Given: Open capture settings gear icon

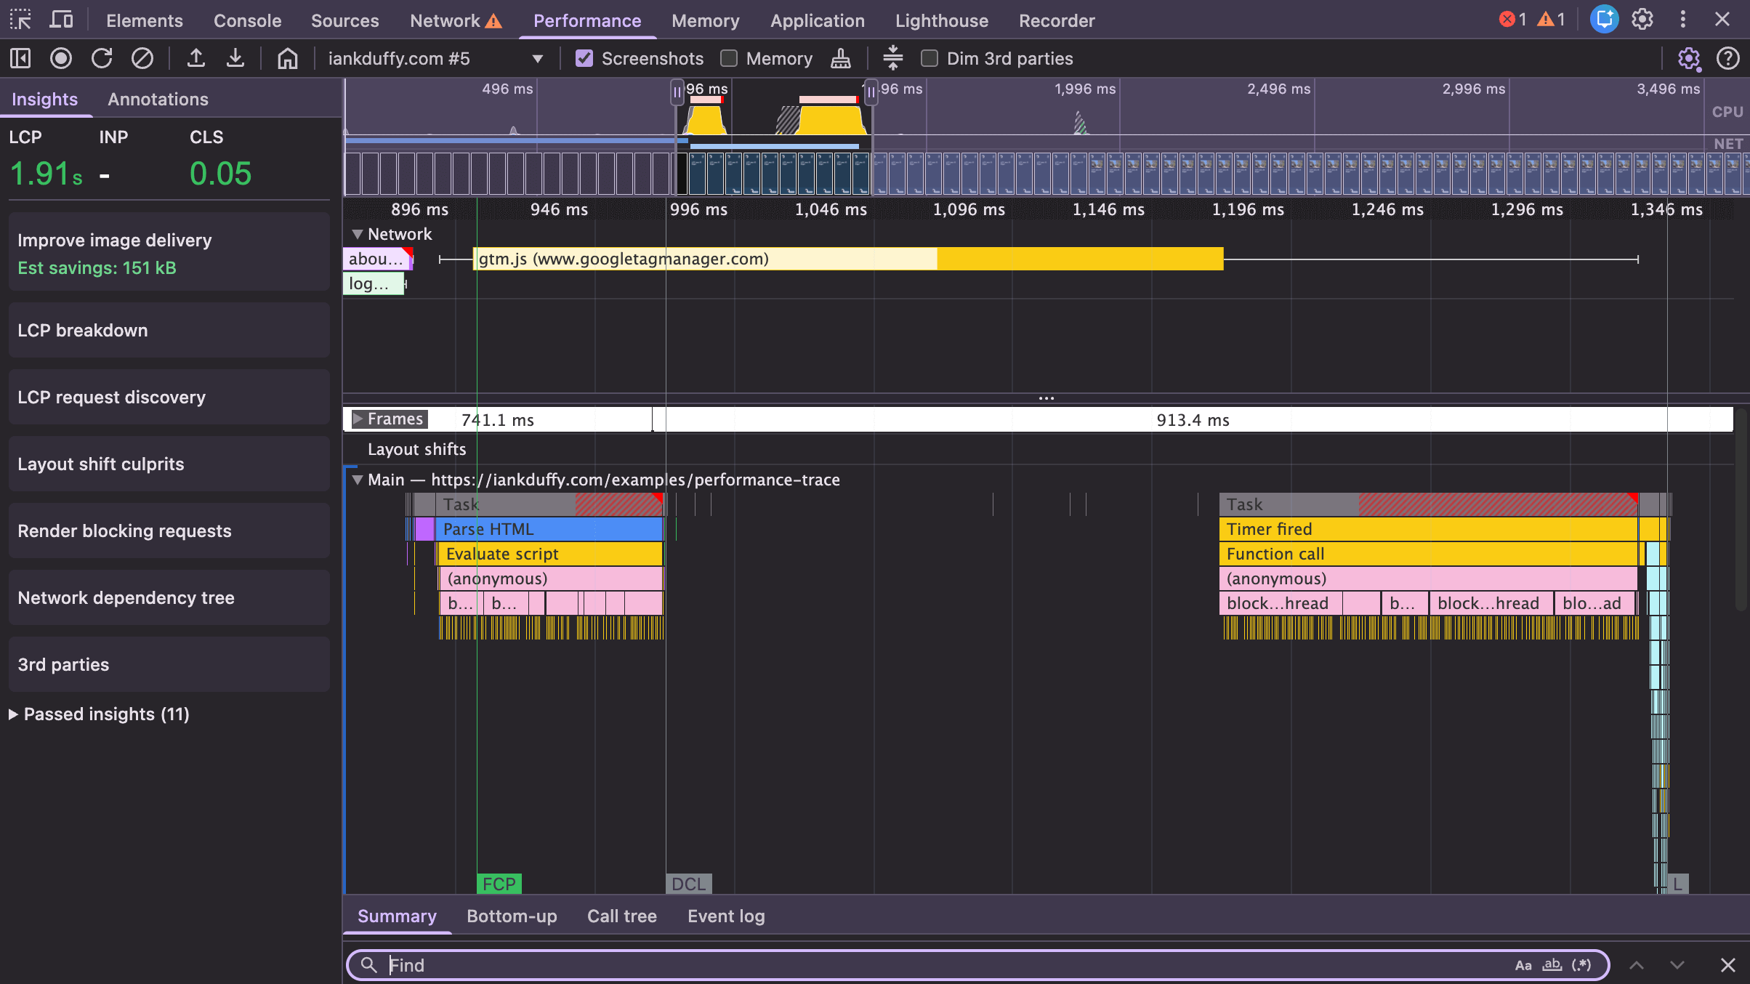Looking at the screenshot, I should click(x=1688, y=58).
